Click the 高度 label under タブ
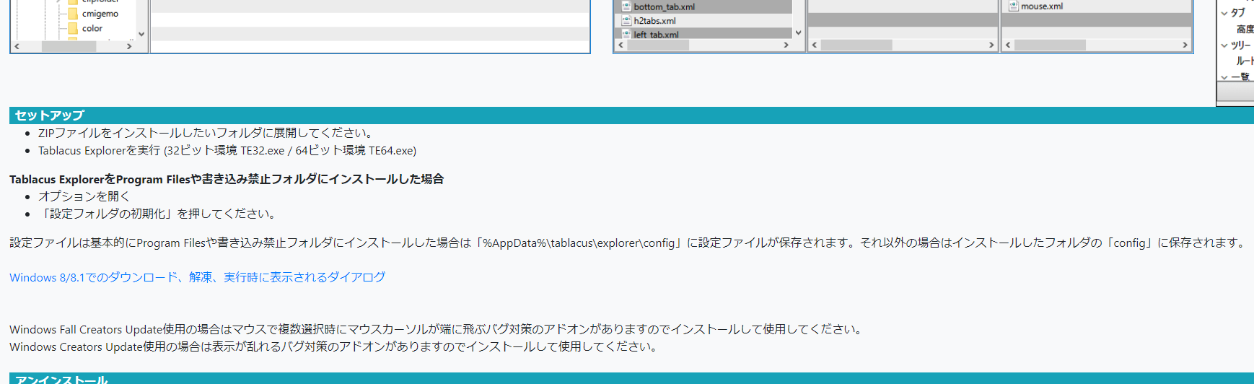 (1245, 29)
